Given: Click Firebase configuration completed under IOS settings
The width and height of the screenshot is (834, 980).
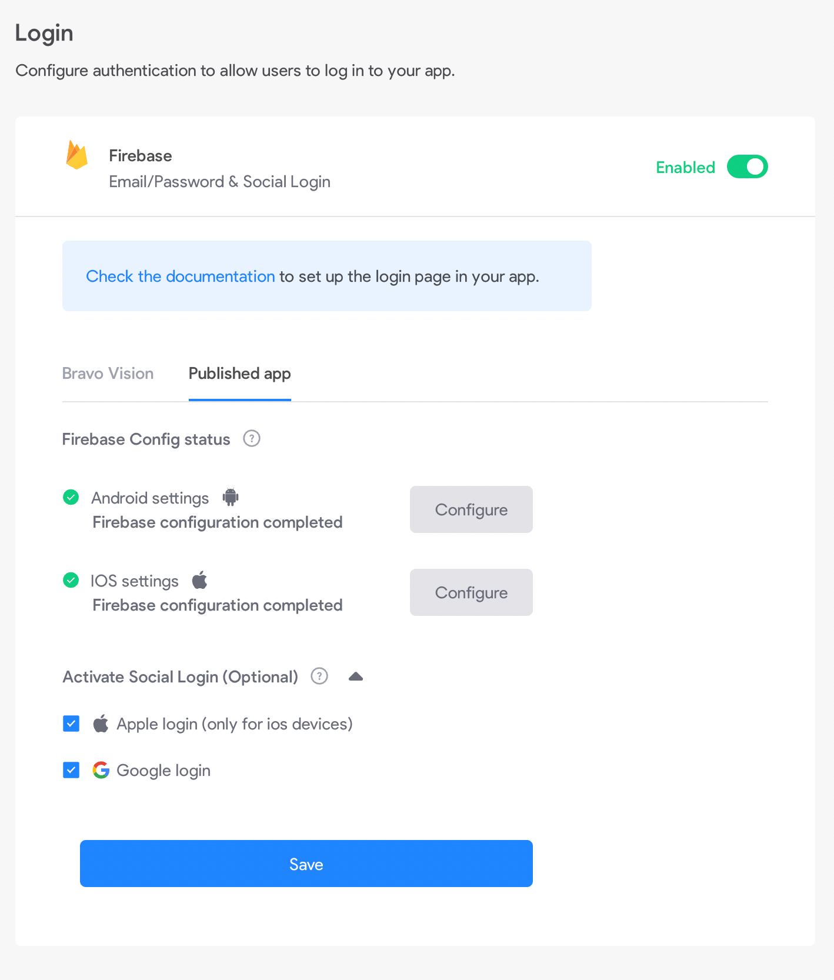Looking at the screenshot, I should click(218, 605).
